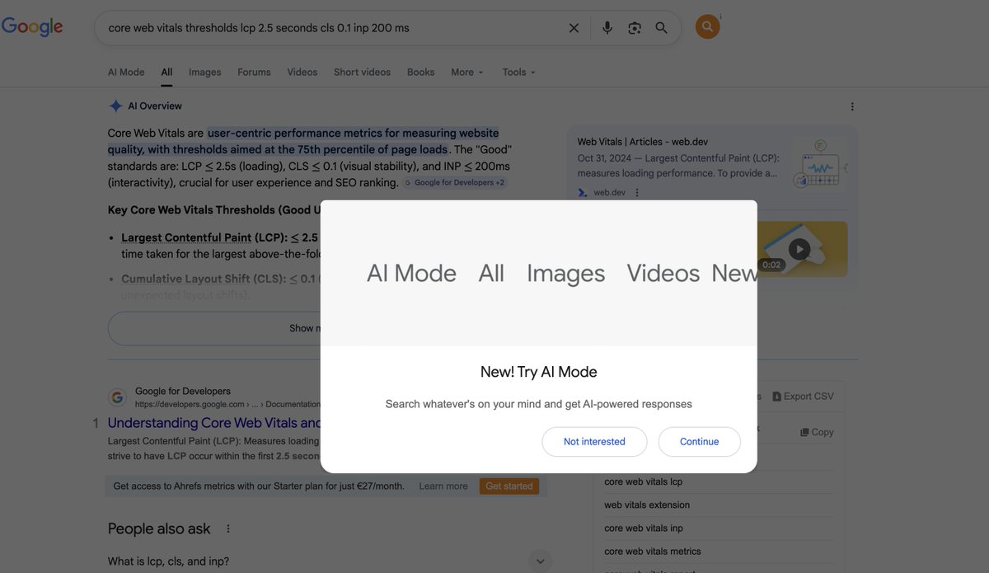Select 'core web vitals metrics' keyword
This screenshot has width=989, height=573.
tap(653, 552)
